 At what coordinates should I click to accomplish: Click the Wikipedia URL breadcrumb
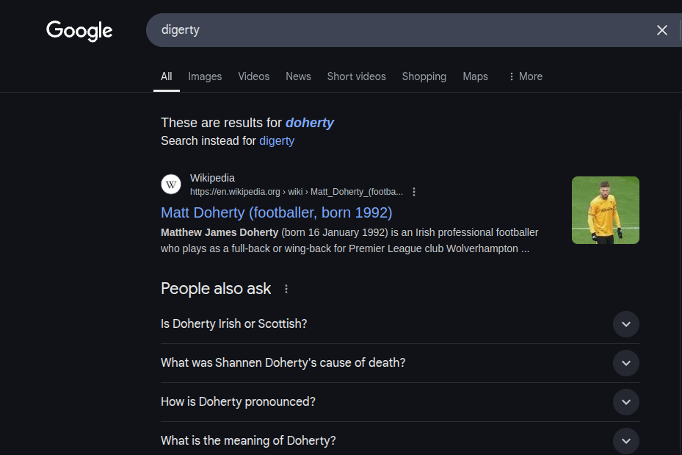pyautogui.click(x=296, y=192)
